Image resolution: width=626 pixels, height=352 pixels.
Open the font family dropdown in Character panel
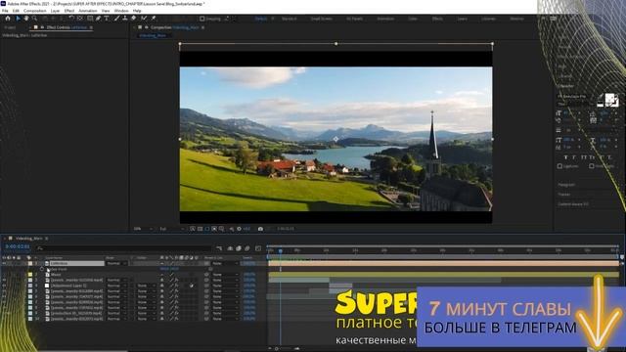(576, 96)
